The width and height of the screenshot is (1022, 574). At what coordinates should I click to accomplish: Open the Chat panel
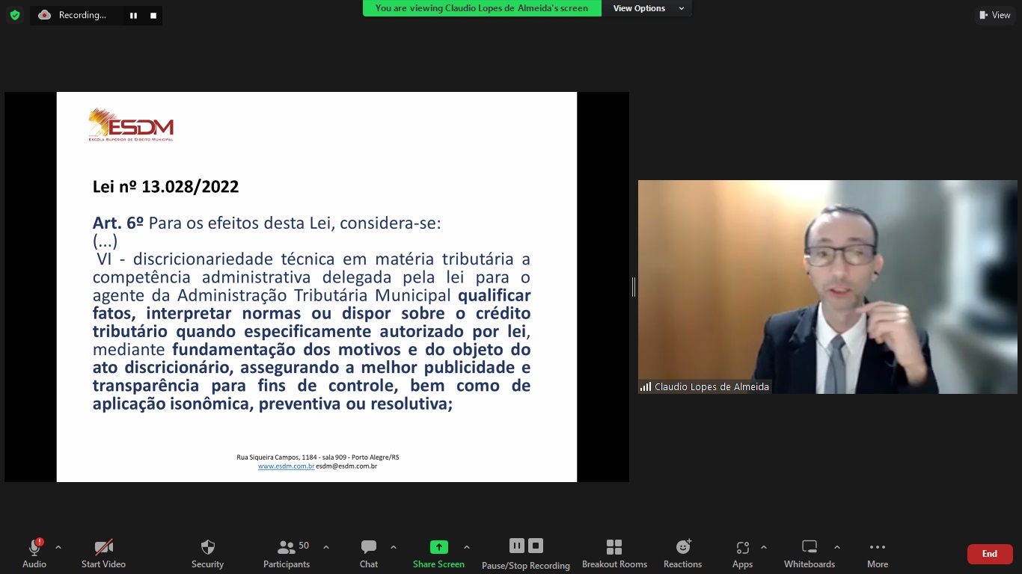click(x=369, y=554)
